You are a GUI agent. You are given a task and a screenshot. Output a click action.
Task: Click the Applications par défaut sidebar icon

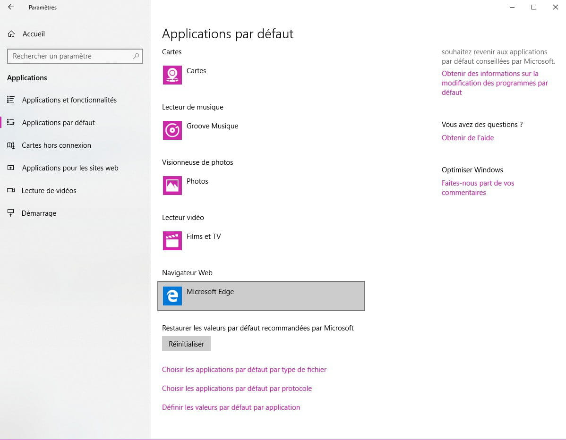[11, 122]
